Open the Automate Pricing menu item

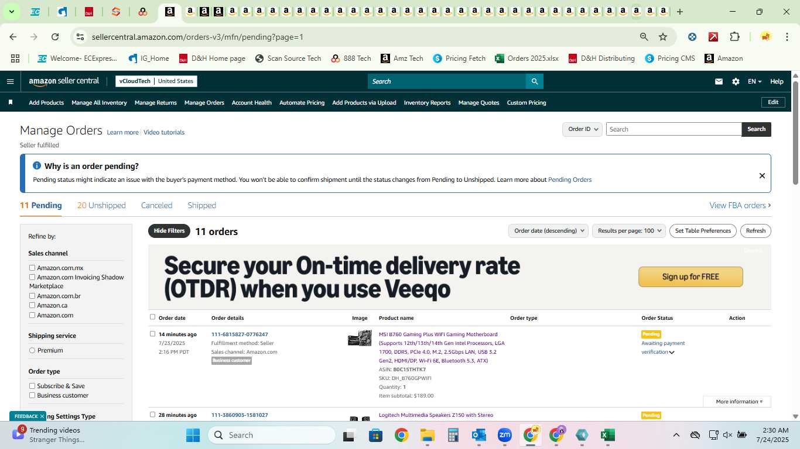302,103
